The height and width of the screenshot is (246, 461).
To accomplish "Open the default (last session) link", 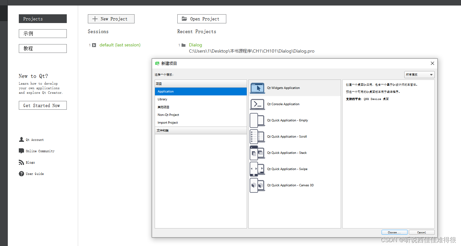I will 120,45.
